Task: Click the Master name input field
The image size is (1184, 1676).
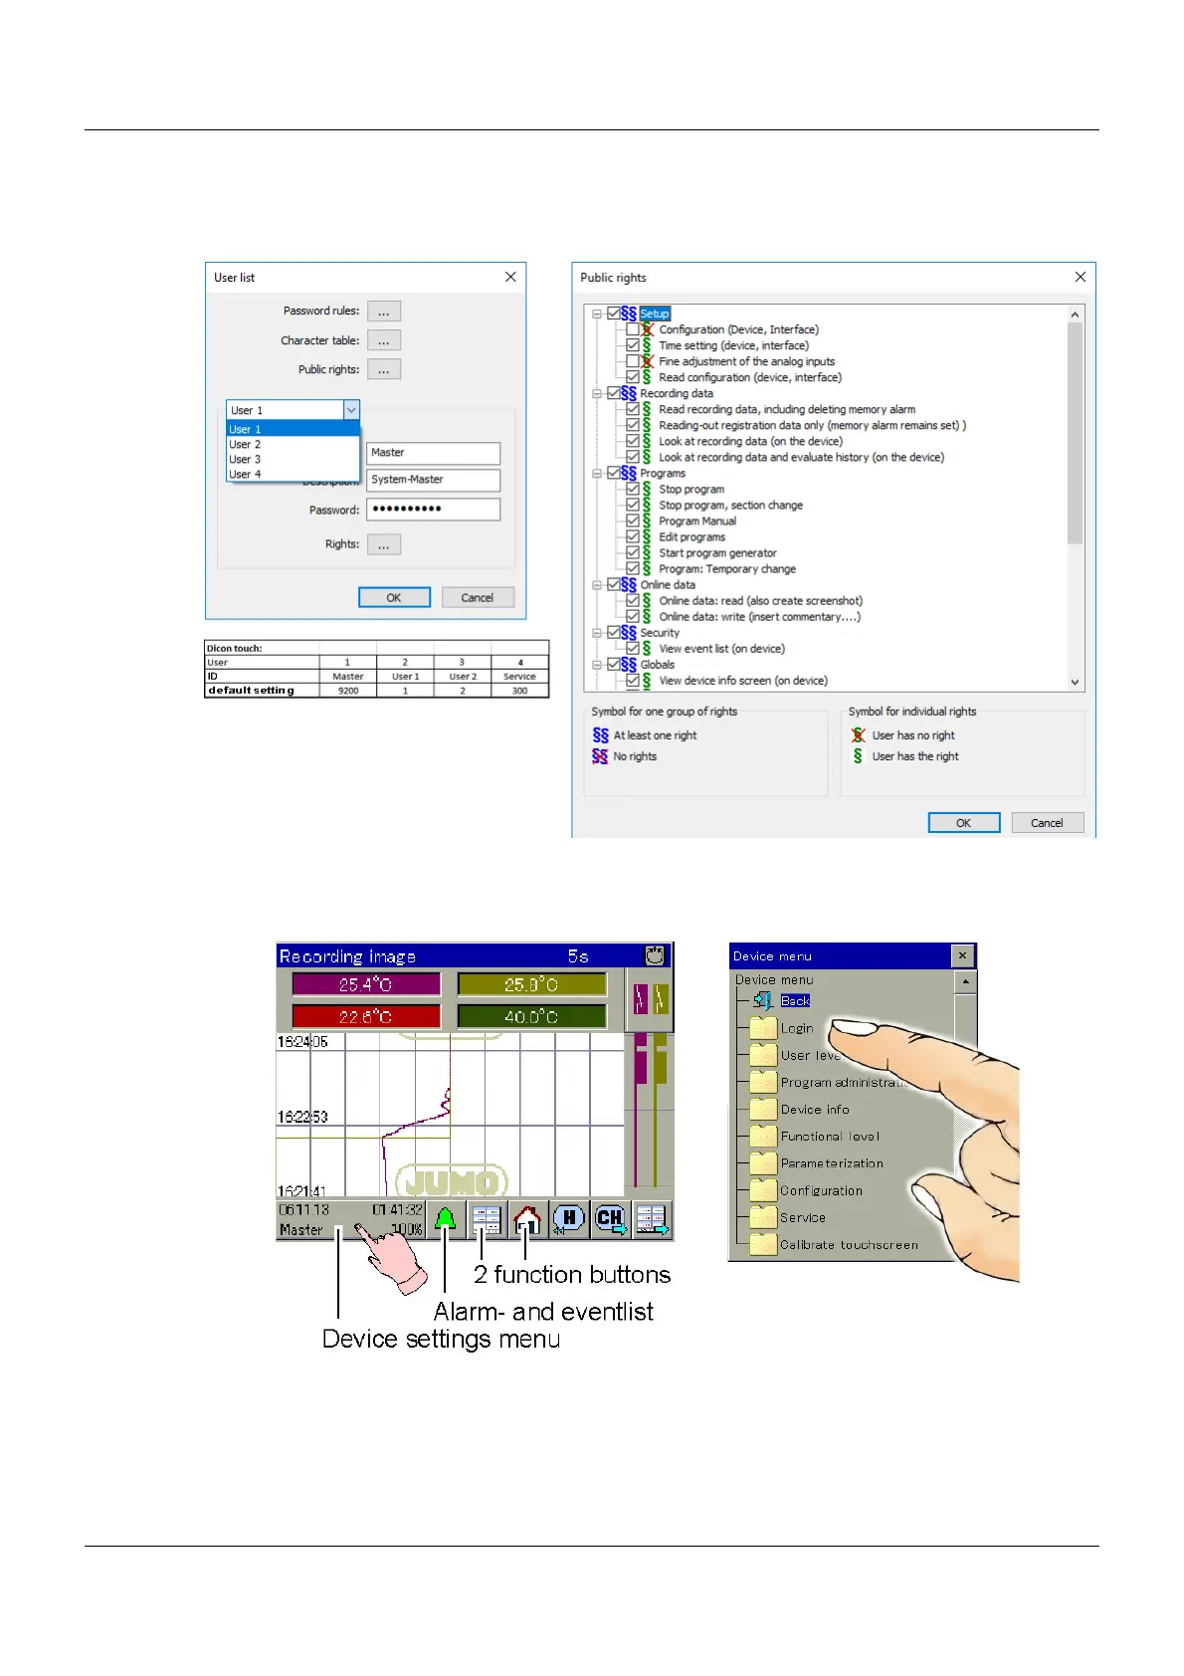Action: click(433, 453)
